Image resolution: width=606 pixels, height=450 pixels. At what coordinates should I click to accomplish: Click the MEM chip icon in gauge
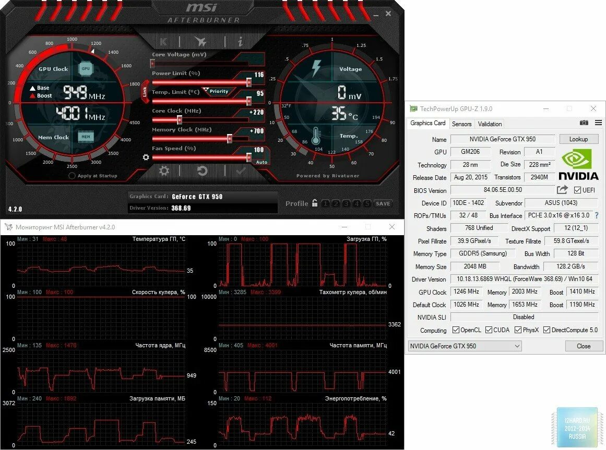click(86, 137)
